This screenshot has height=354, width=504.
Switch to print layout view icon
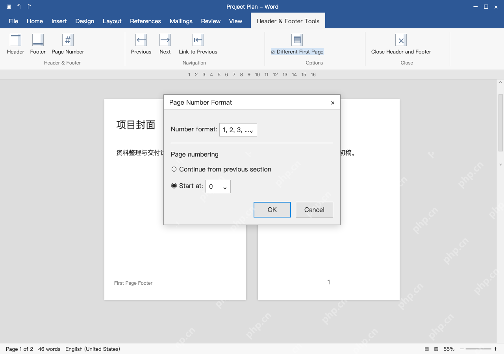(427, 349)
